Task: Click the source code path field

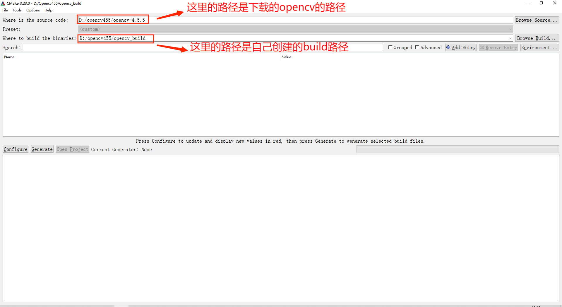Action: [295, 20]
